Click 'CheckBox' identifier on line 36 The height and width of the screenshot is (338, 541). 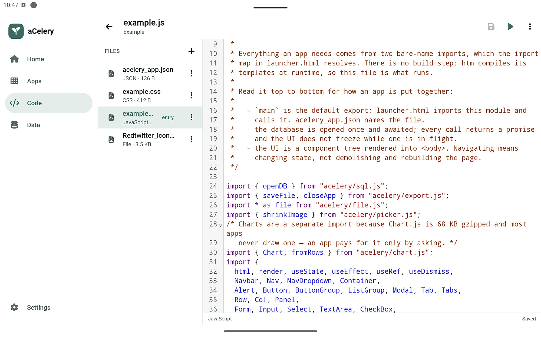coord(376,309)
